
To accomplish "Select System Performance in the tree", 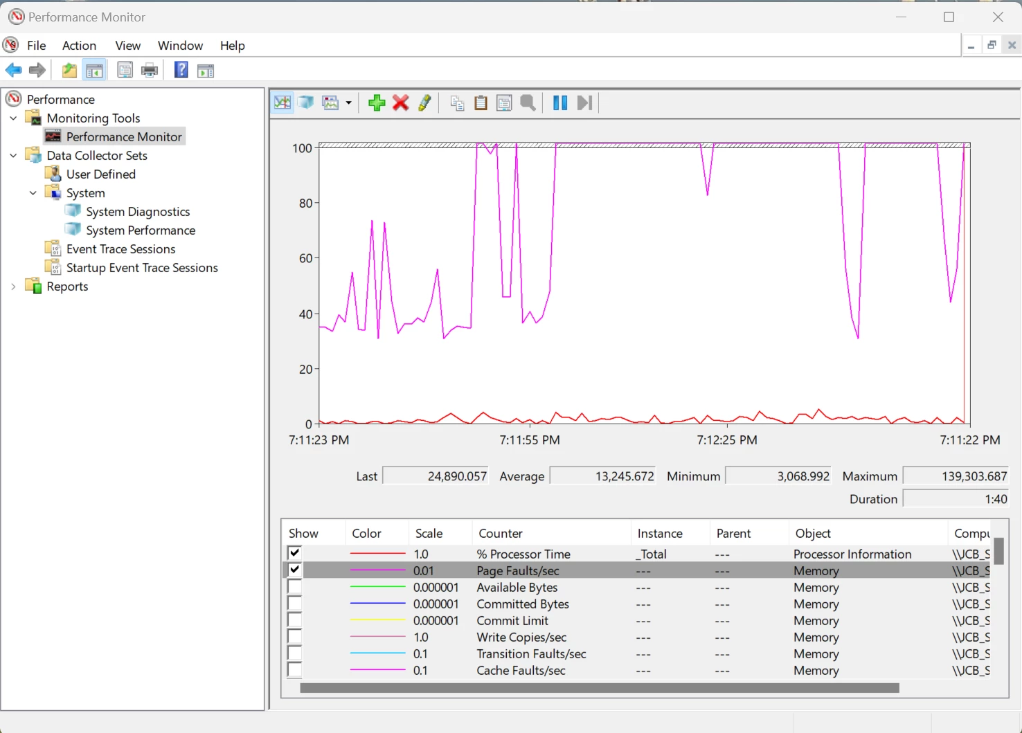I will coord(141,230).
